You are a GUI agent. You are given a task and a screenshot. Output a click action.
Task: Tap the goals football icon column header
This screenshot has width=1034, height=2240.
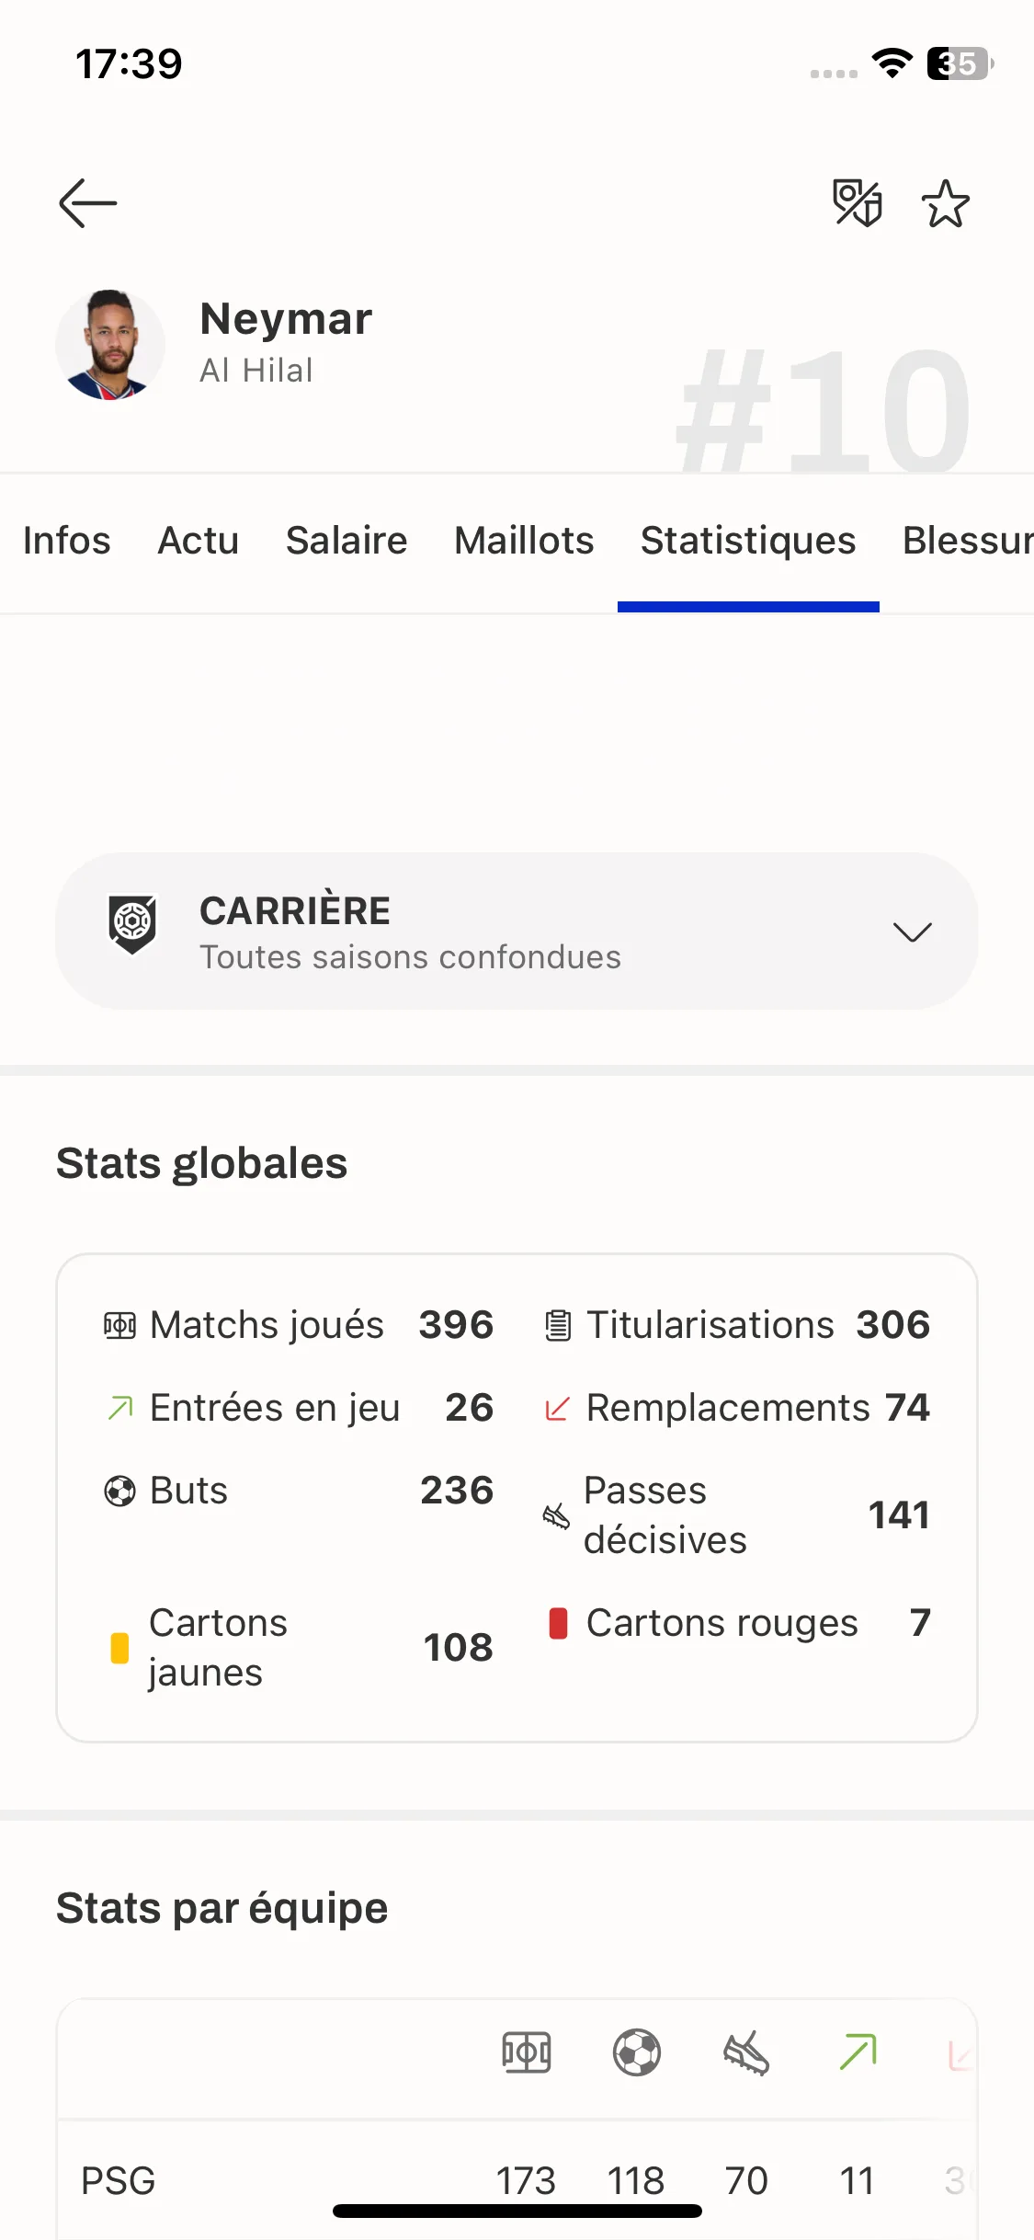tap(636, 2052)
